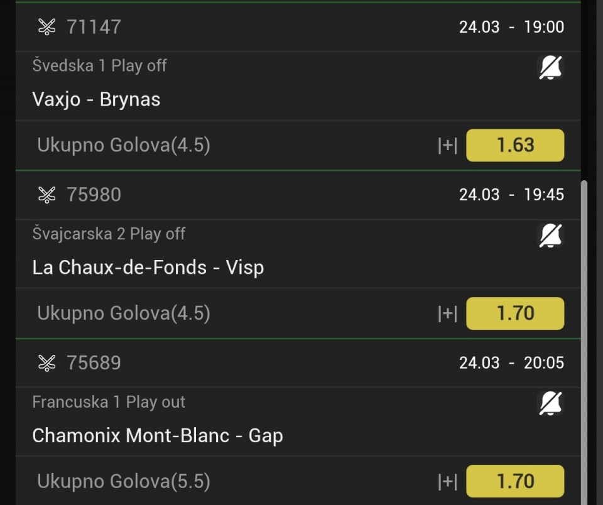Open the Chamonix Mont-Blanc - Gap match
603x505 pixels.
[157, 435]
